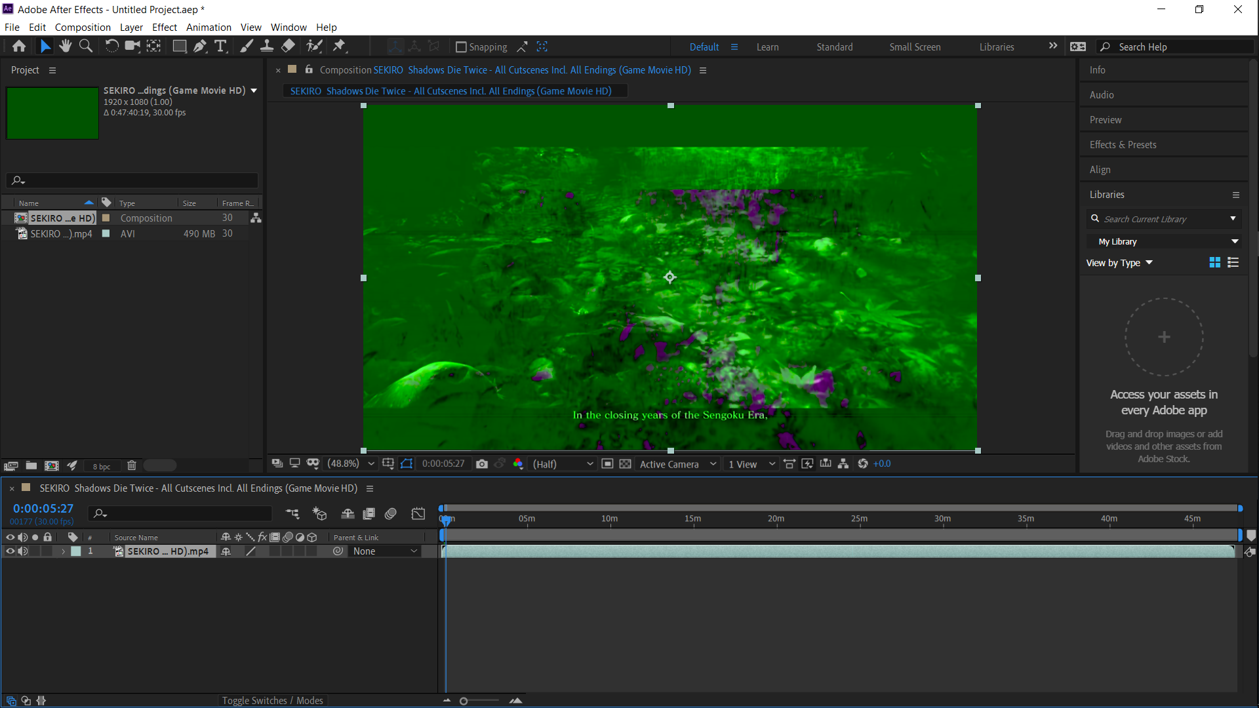
Task: Expand workspace overflow chevrons
Action: [1053, 46]
